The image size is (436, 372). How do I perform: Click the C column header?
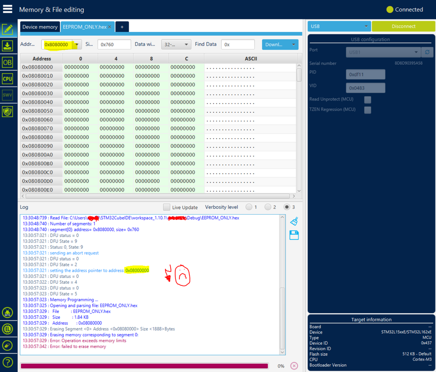tap(187, 59)
